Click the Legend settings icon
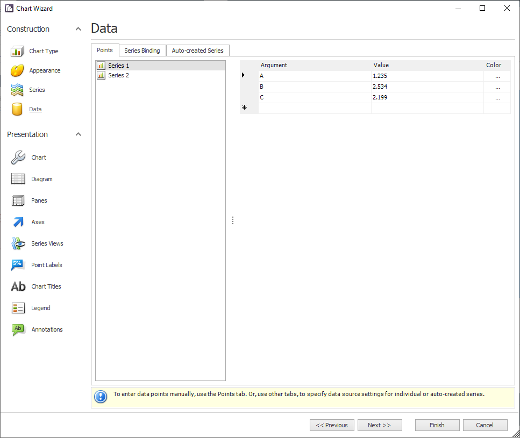This screenshot has height=438, width=520. tap(17, 307)
